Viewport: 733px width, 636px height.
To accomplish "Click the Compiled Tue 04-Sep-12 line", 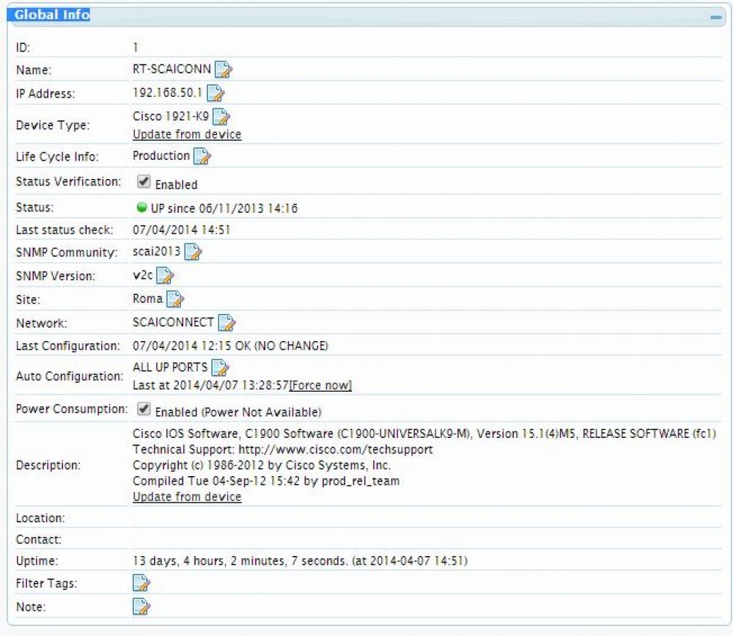I will click(x=266, y=480).
